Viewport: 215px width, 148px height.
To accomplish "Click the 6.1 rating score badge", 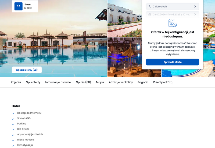I will click(x=18, y=6).
